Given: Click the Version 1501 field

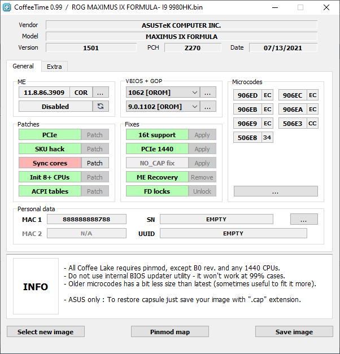Looking at the screenshot, I should click(91, 47).
